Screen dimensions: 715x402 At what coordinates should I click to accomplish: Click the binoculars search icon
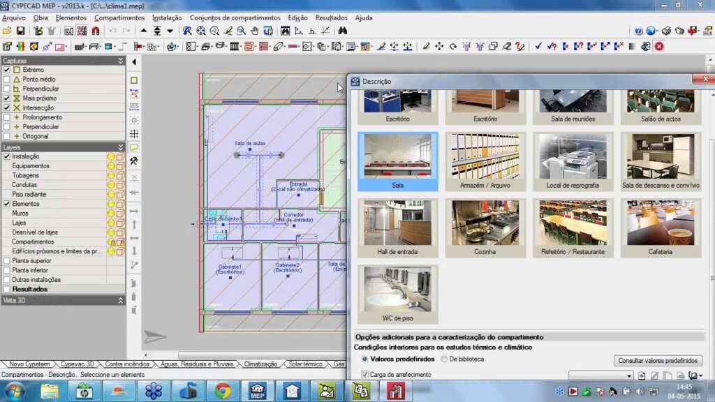click(342, 31)
